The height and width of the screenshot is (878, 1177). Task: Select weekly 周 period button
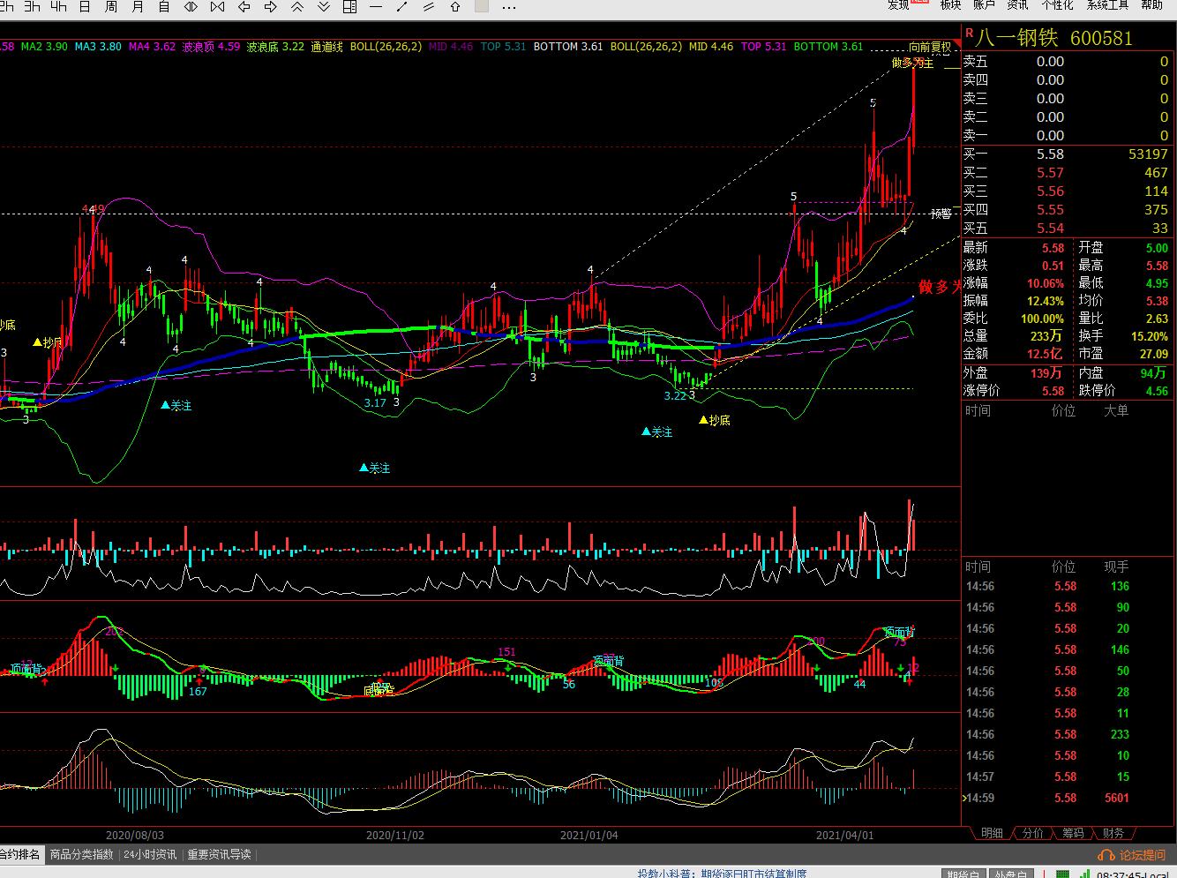[111, 6]
